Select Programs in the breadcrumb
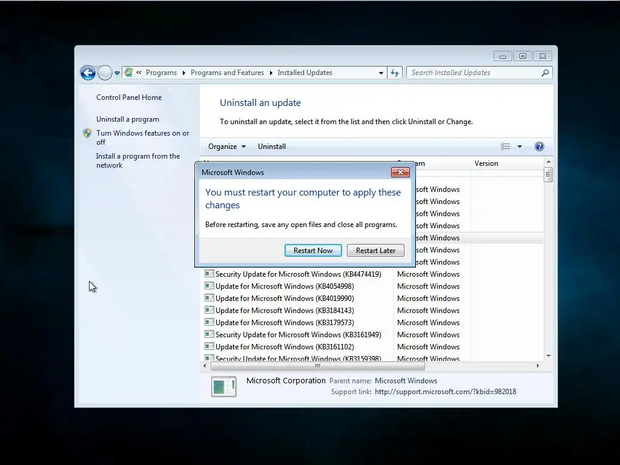 pyautogui.click(x=161, y=73)
